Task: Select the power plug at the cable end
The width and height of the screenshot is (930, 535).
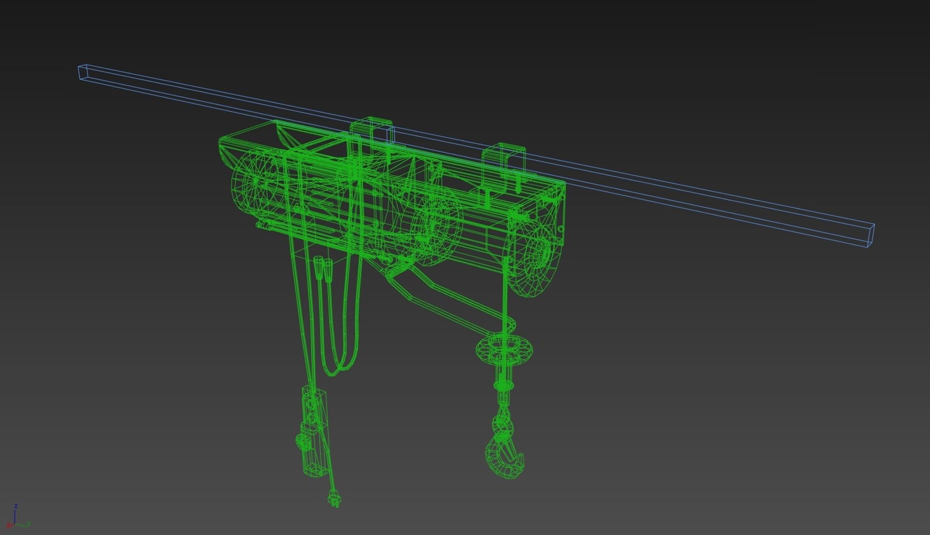Action: [x=335, y=499]
